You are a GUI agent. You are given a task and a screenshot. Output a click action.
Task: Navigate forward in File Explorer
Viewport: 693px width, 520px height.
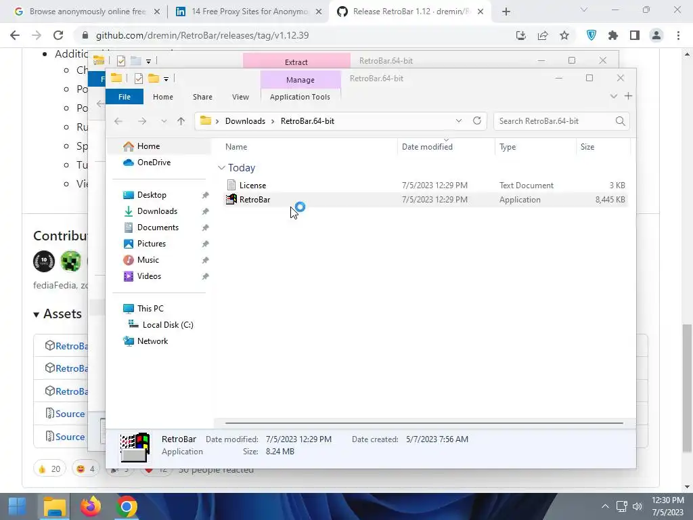(142, 121)
